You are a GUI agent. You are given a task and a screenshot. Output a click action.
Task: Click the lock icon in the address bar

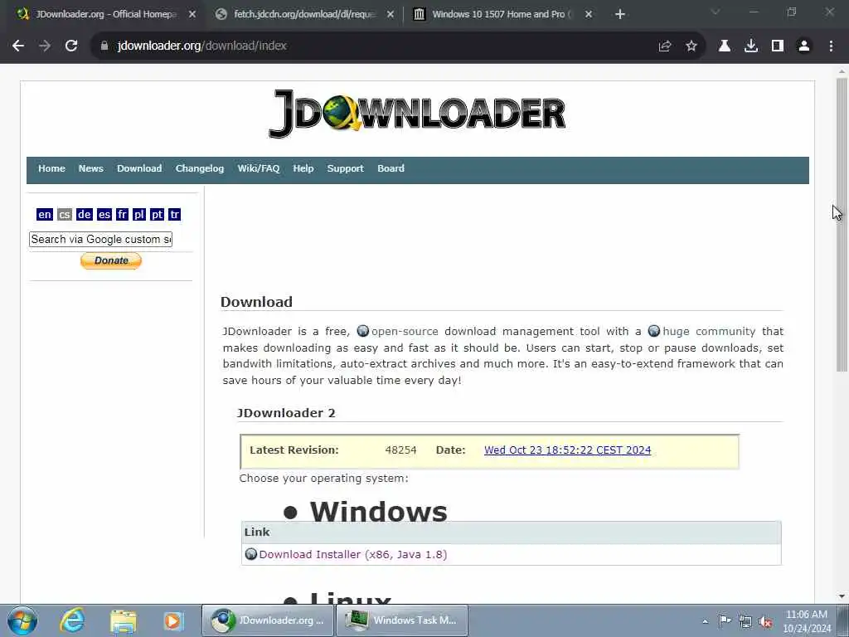click(104, 46)
